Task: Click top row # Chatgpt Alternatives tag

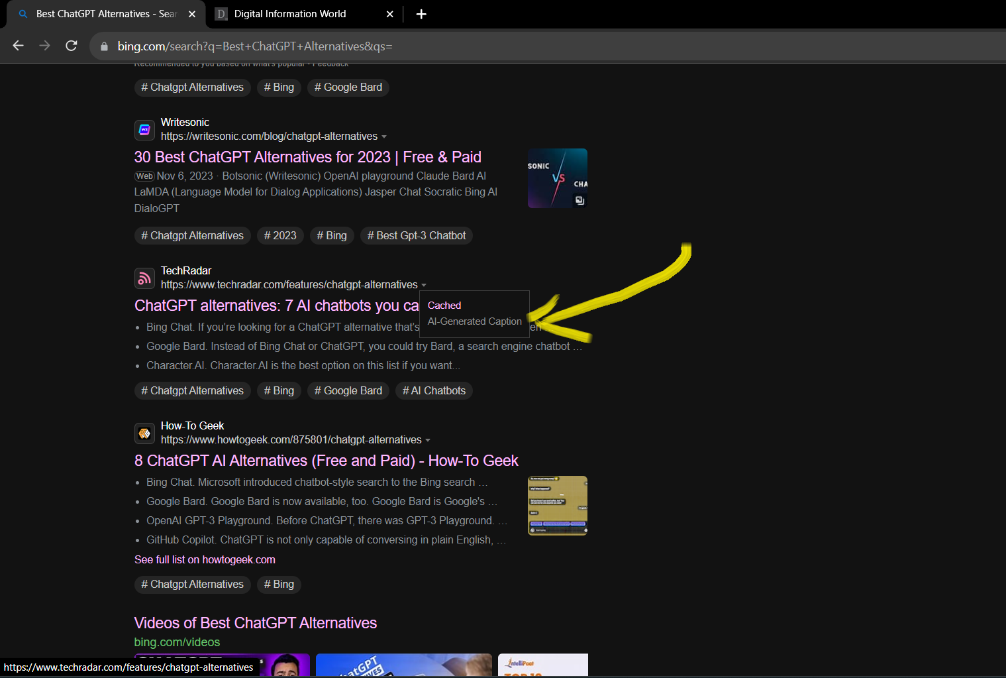Action: coord(192,87)
